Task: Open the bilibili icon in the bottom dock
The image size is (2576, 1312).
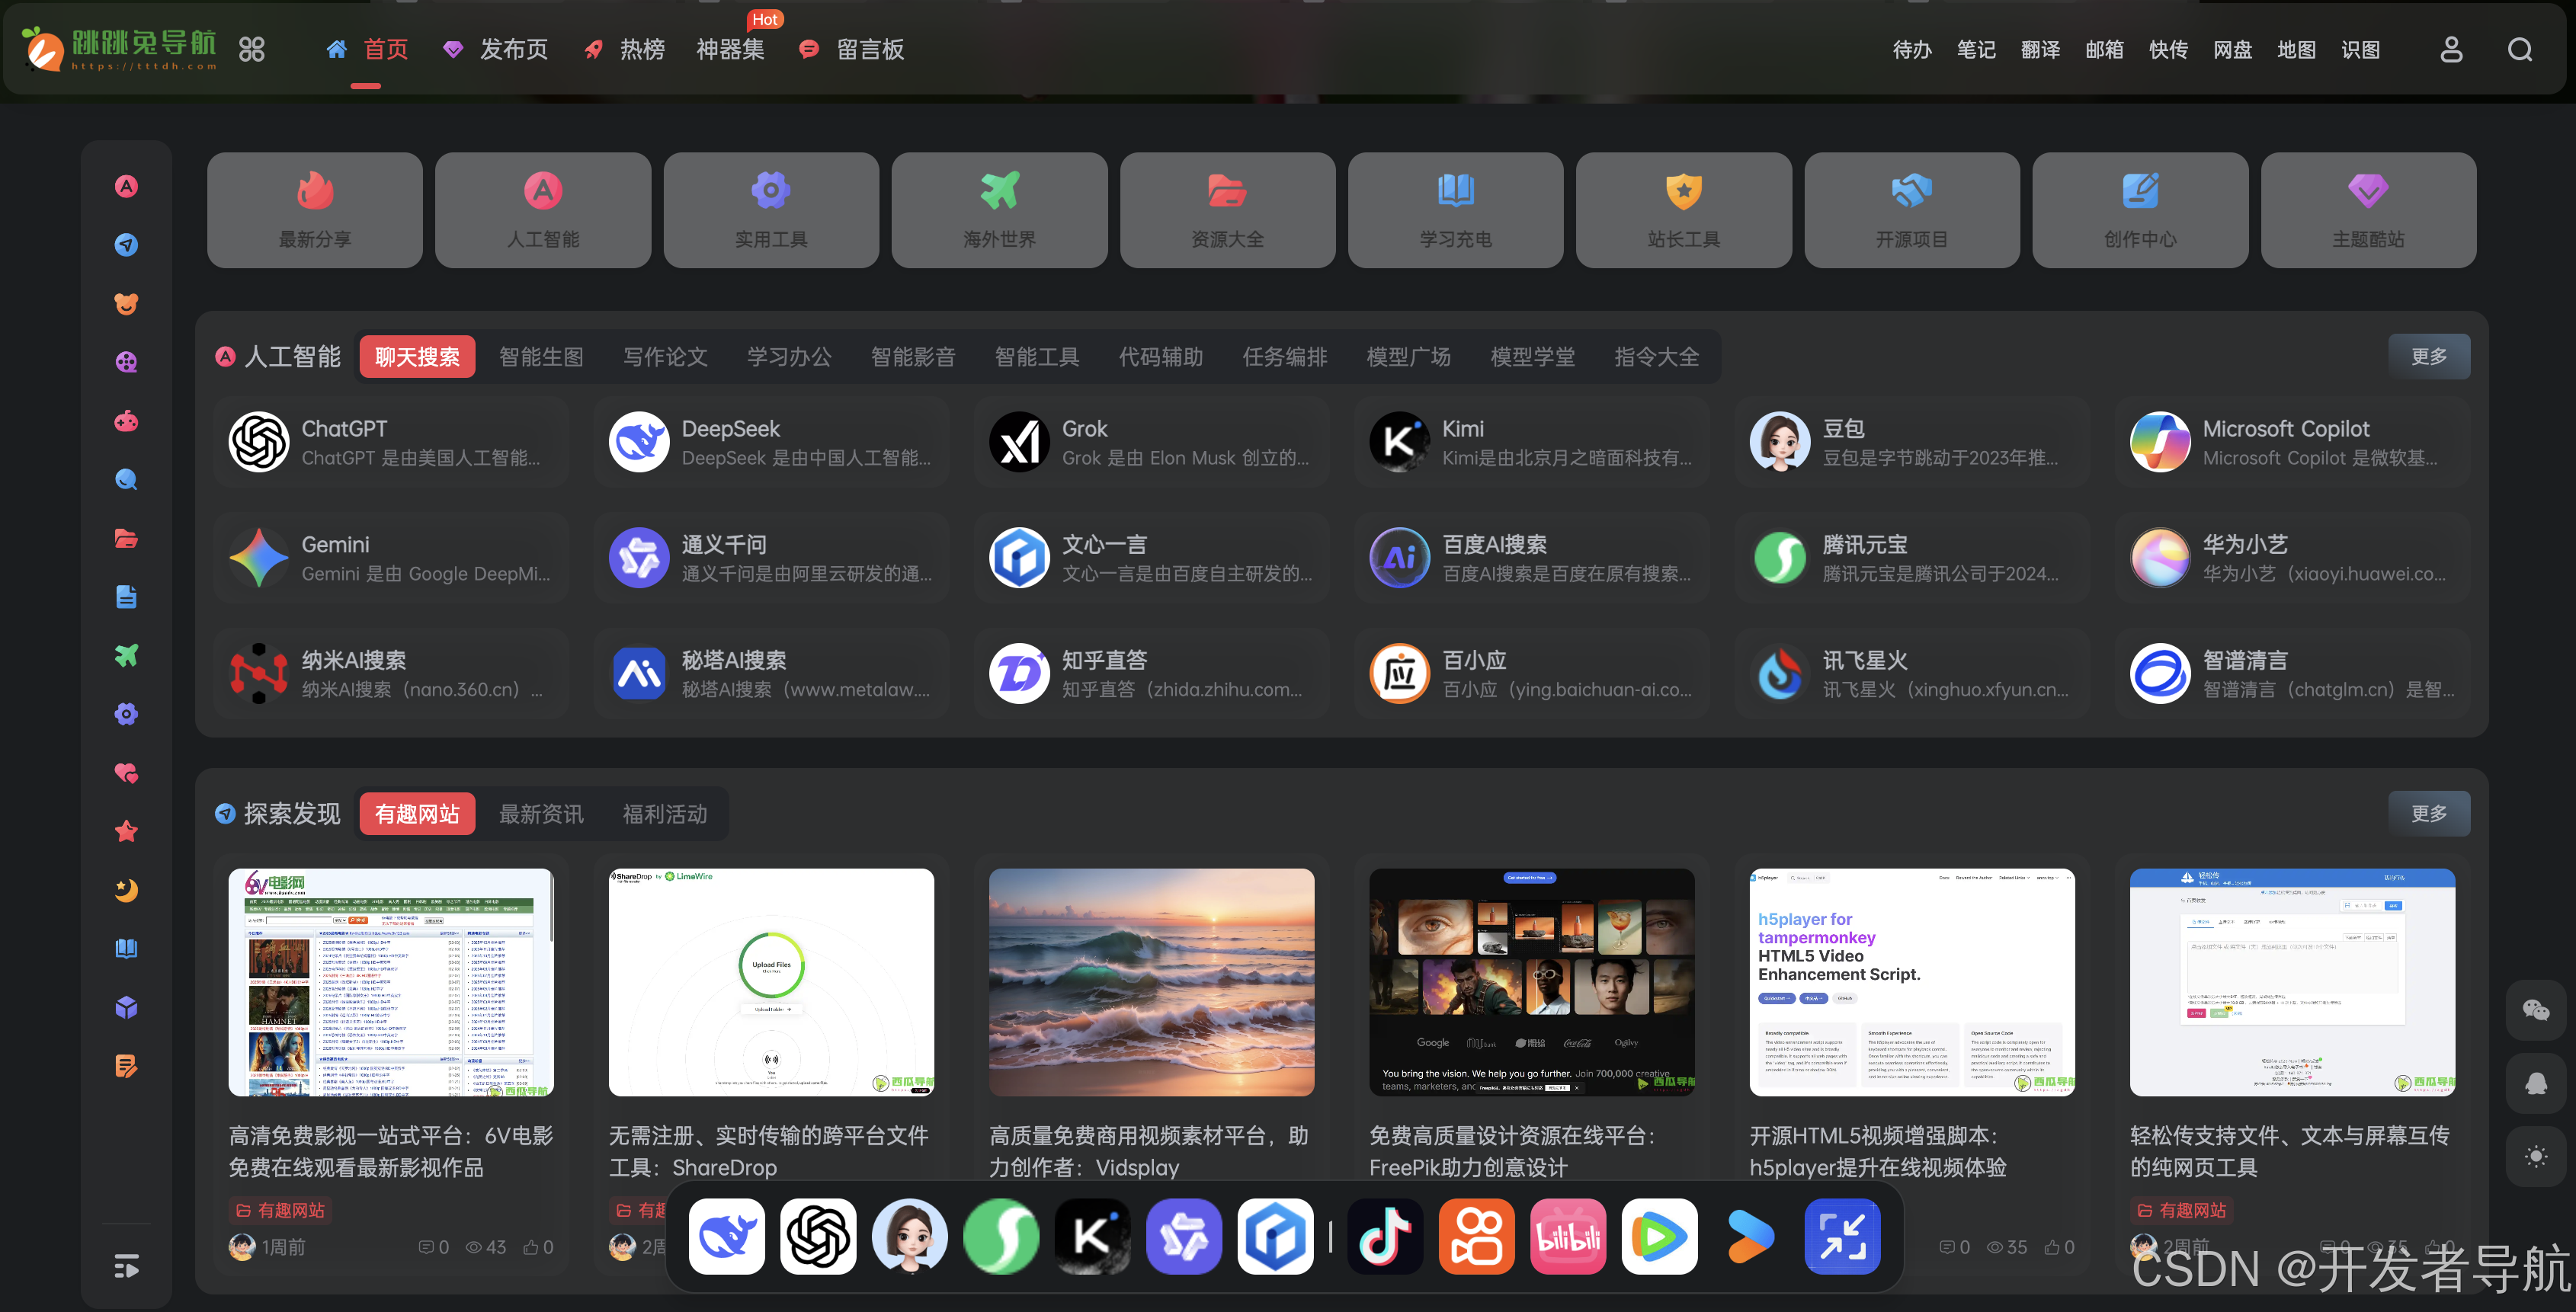Action: (1568, 1237)
